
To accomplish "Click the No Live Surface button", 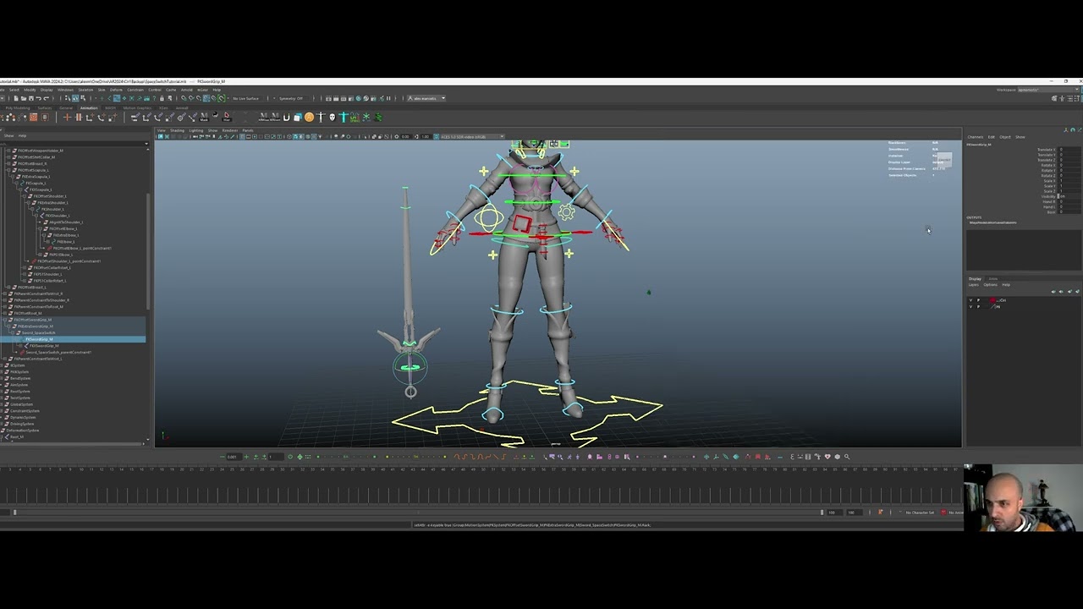I will [246, 98].
